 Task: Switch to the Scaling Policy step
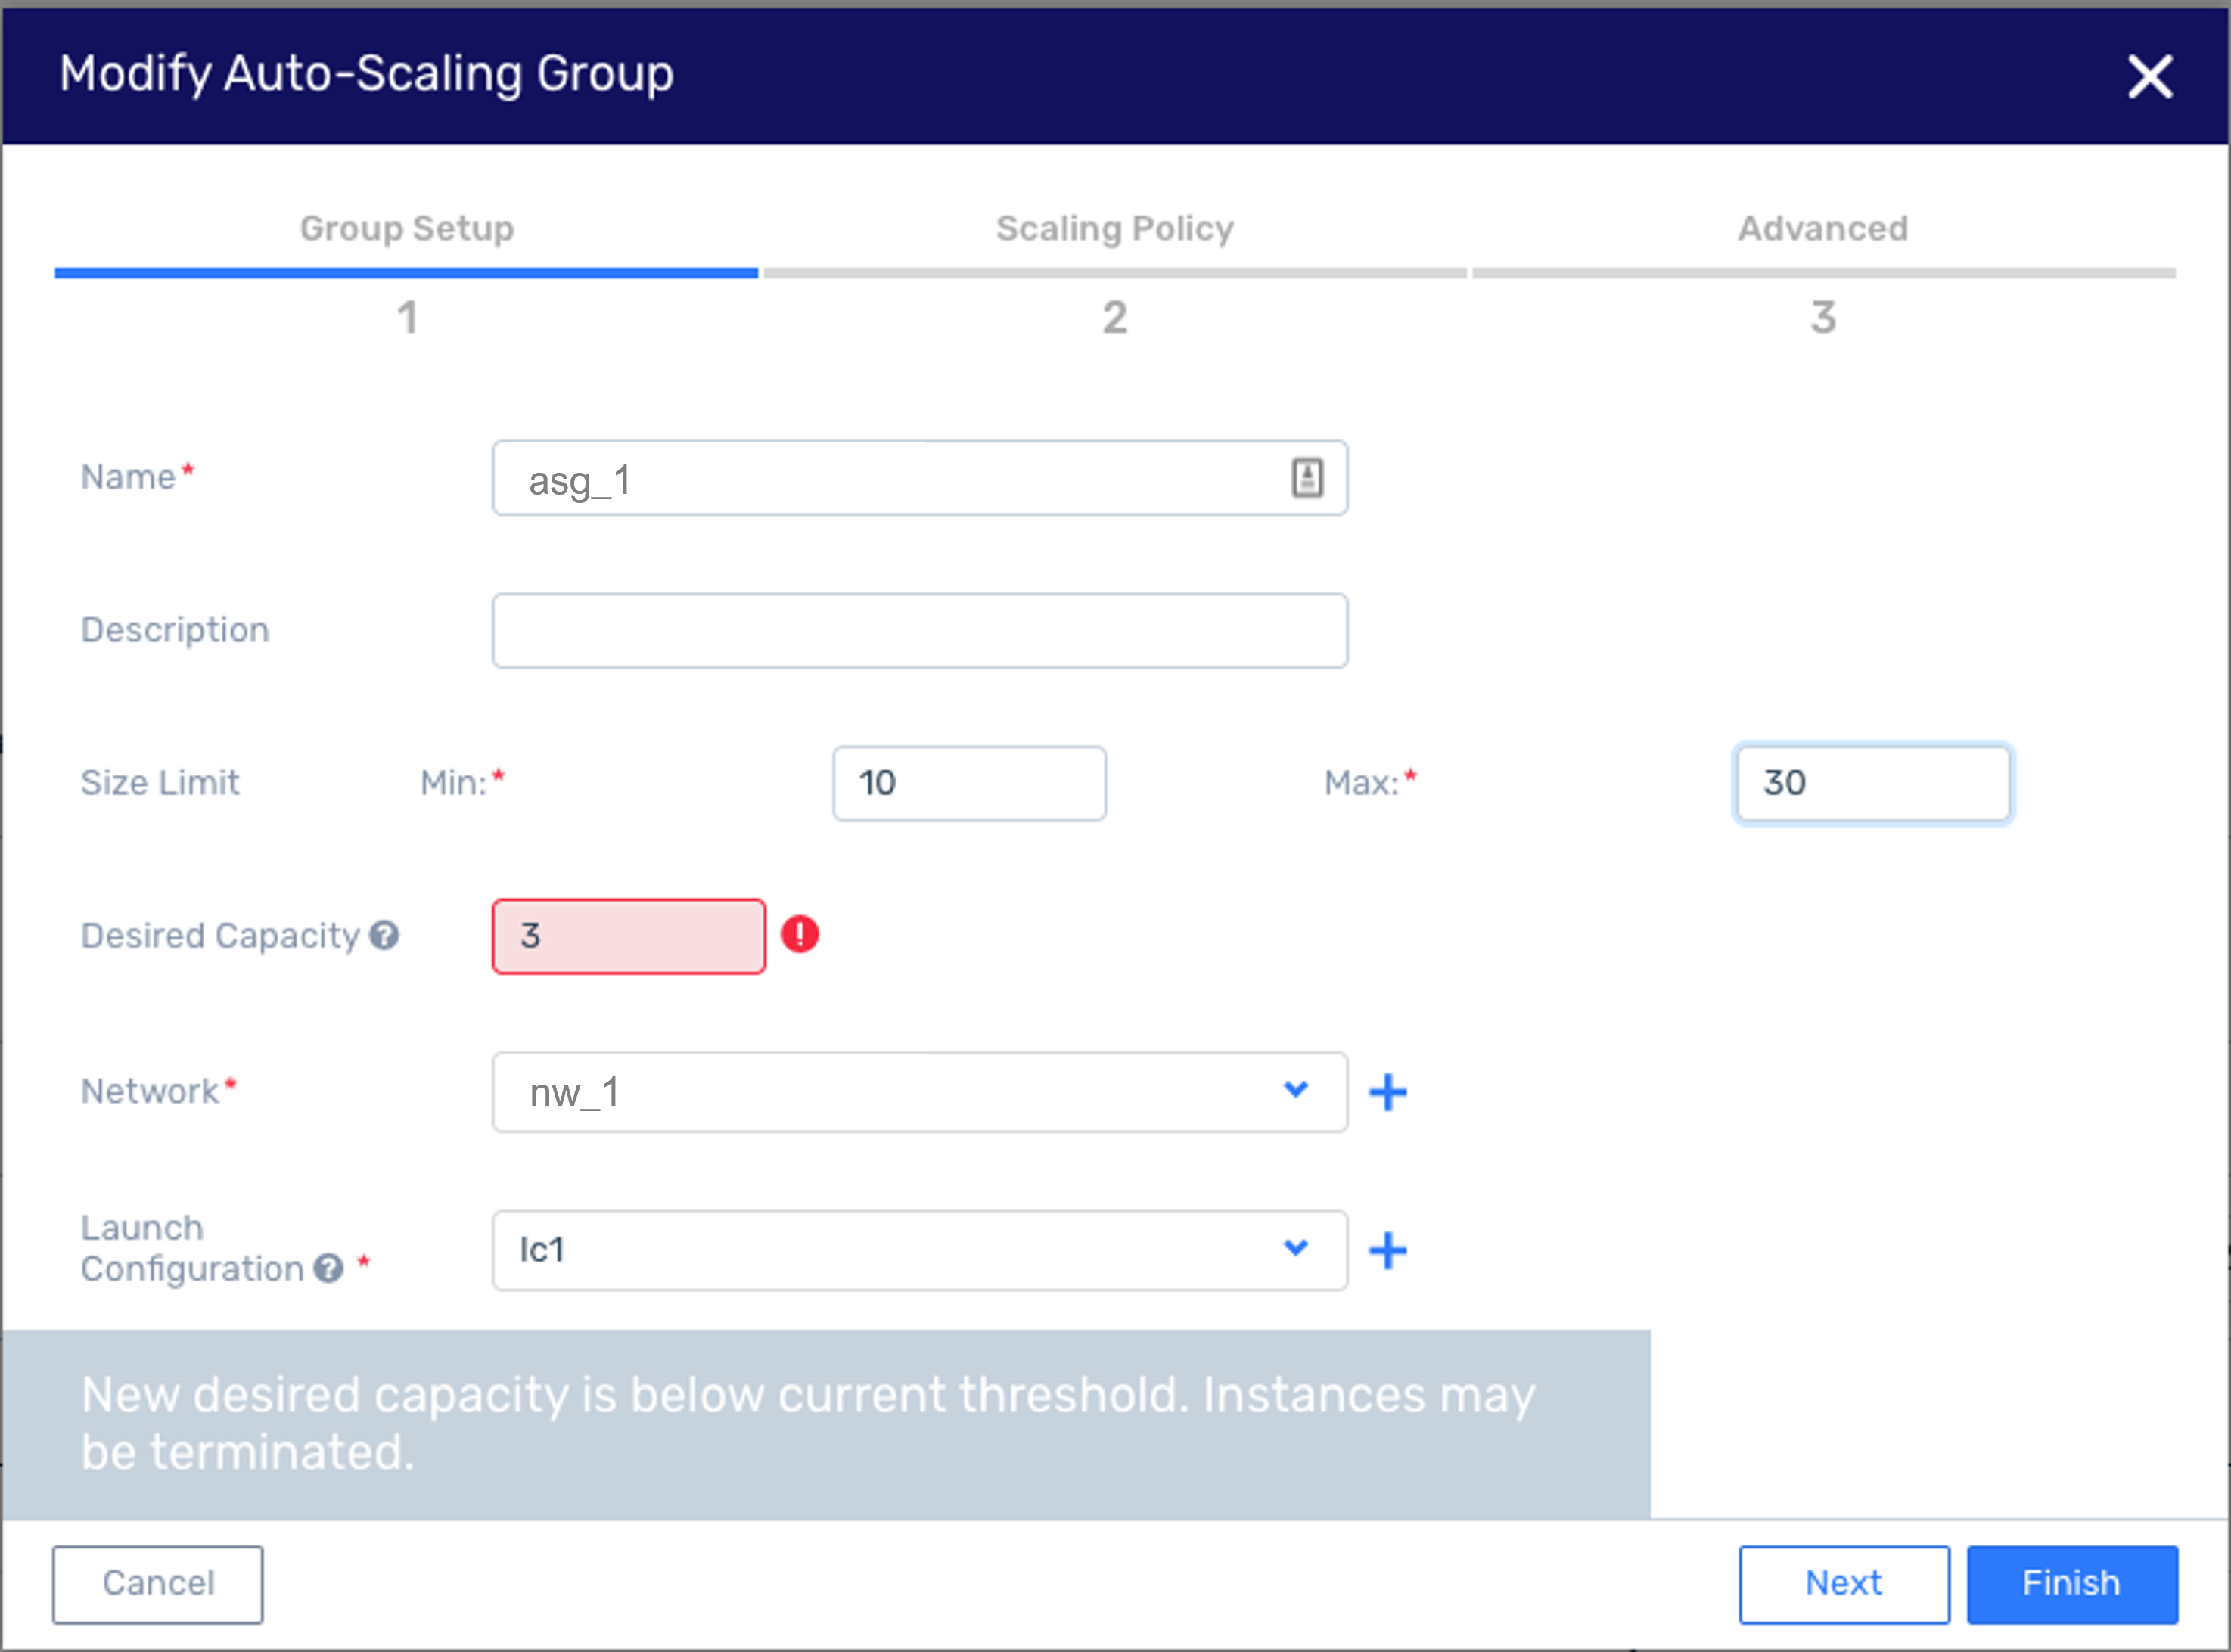coord(1115,228)
